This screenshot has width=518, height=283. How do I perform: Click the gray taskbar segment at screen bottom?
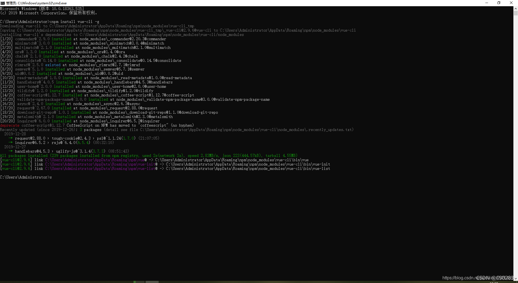(x=152, y=282)
